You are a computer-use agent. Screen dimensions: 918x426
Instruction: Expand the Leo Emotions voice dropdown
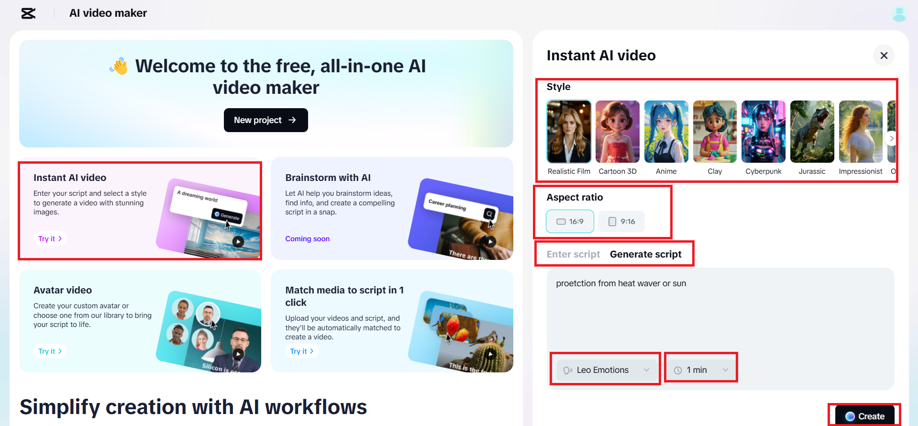pyautogui.click(x=607, y=370)
